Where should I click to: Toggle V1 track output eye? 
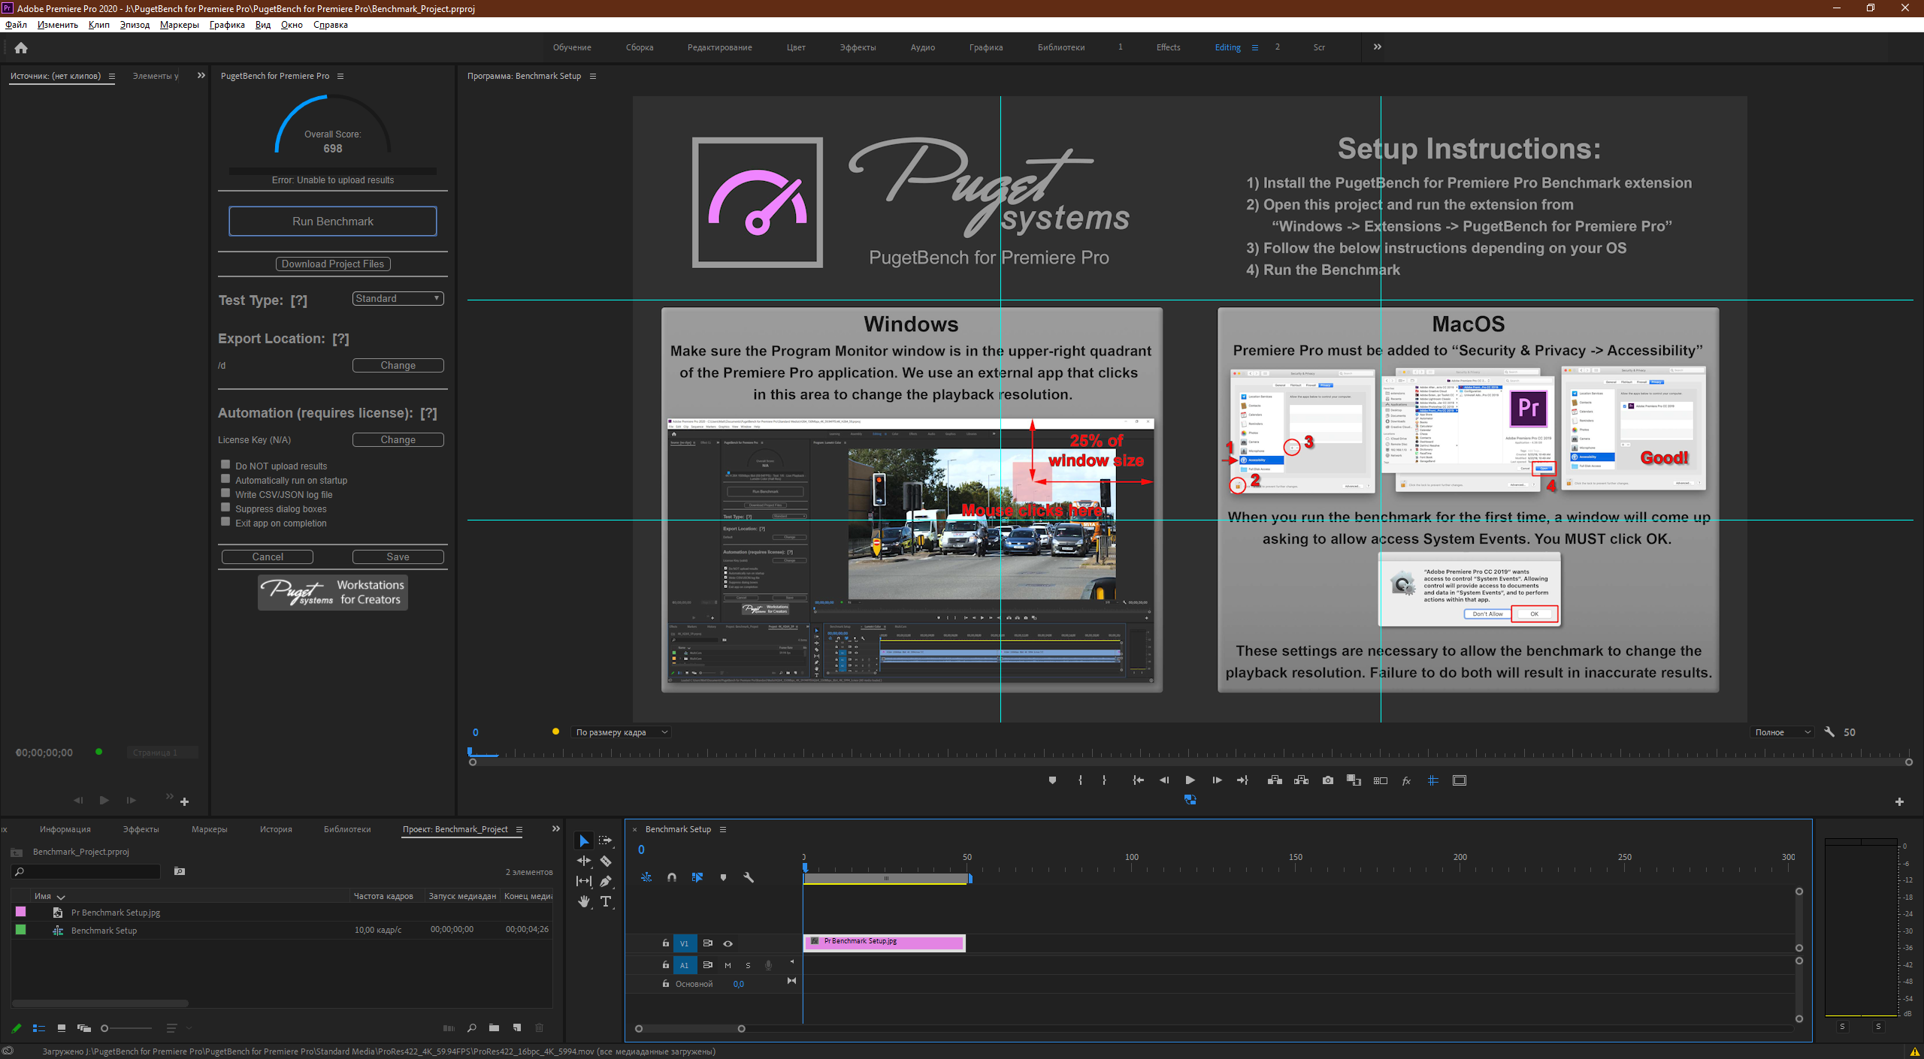[x=728, y=943]
